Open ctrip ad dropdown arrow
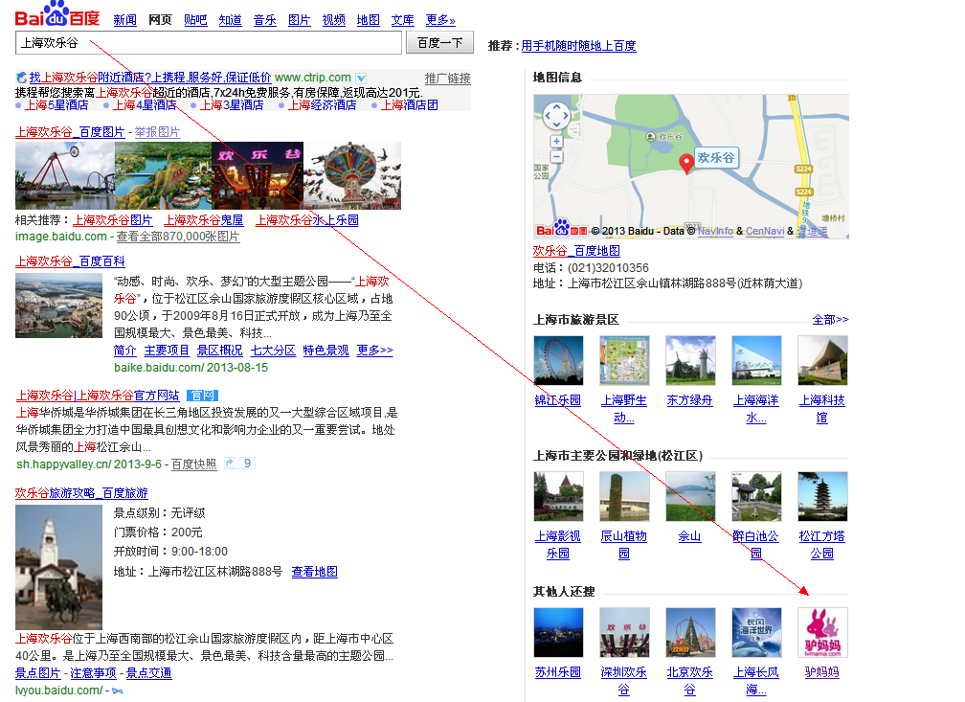 pos(361,79)
